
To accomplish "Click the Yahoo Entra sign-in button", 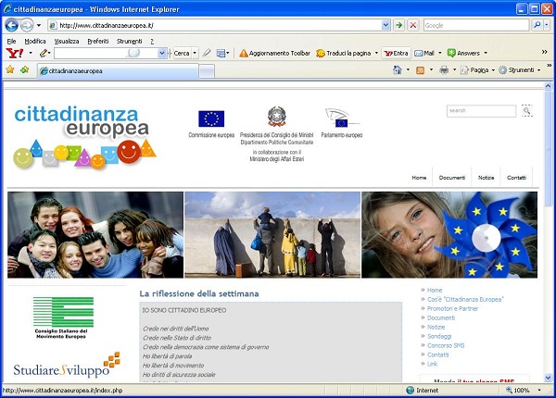I will (x=396, y=53).
